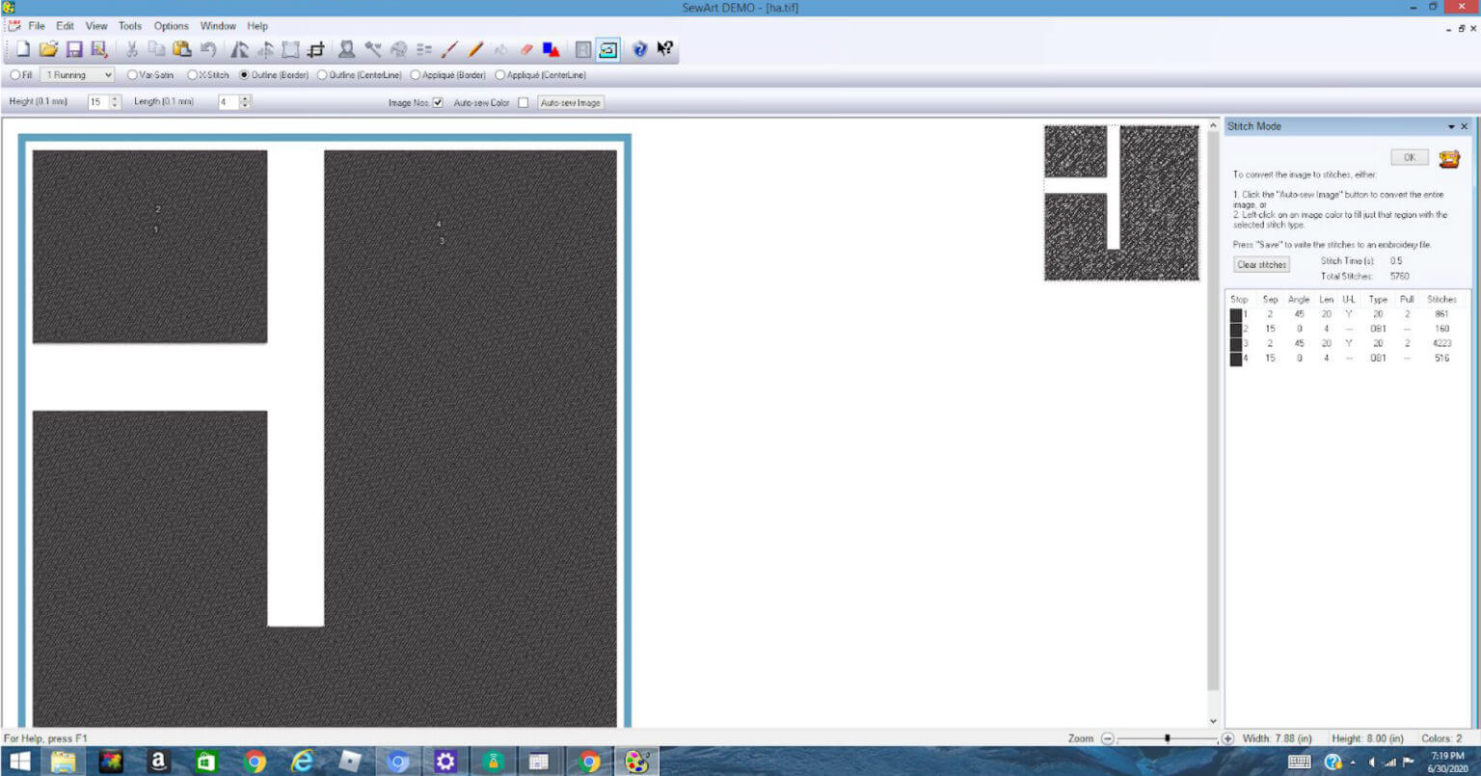This screenshot has width=1481, height=776.
Task: Click the Auto-sew Image button
Action: click(x=571, y=103)
